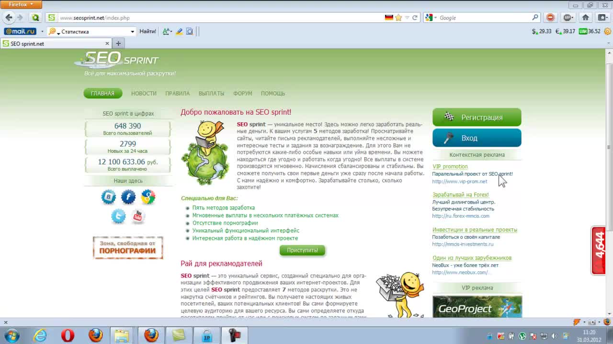The height and width of the screenshot is (344, 613).
Task: Open Инвестиции в реальные проекты link
Action: [475, 230]
